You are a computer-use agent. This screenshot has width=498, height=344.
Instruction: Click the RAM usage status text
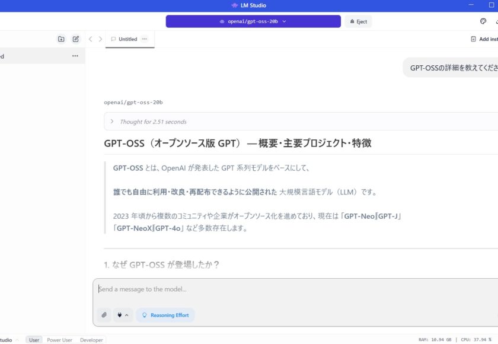point(435,340)
